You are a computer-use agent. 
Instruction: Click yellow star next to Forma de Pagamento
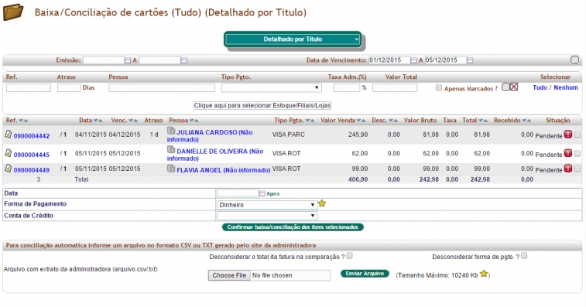tap(322, 203)
